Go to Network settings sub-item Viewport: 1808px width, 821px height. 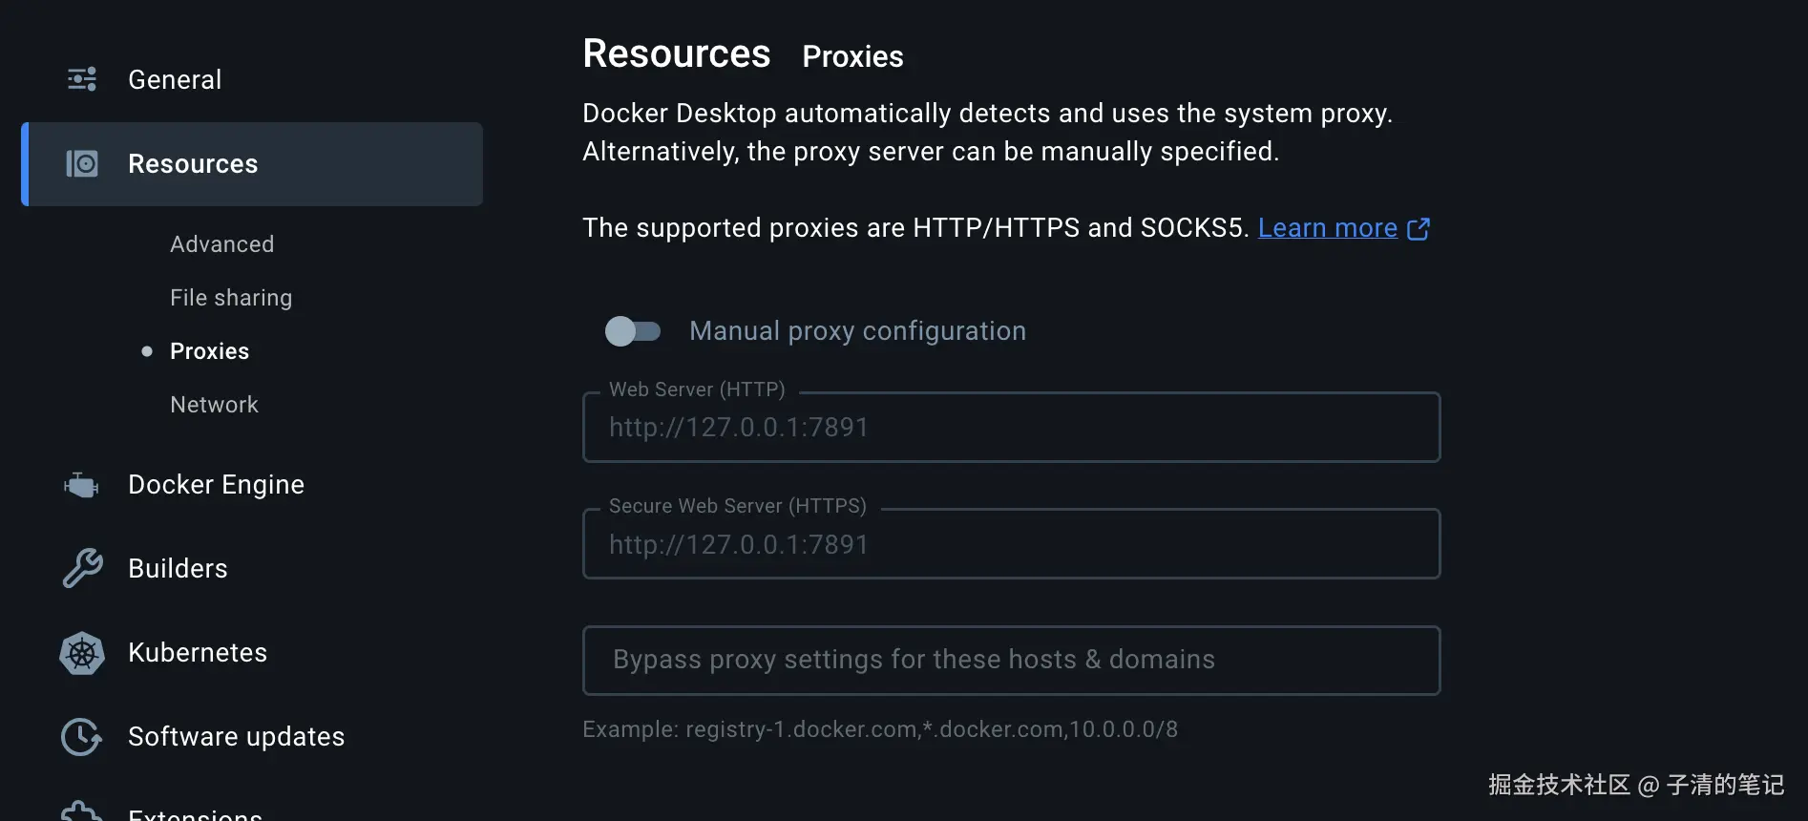(x=214, y=405)
